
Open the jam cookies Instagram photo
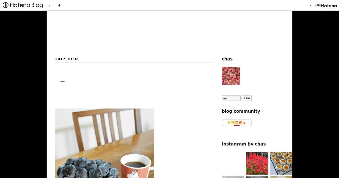(281, 163)
